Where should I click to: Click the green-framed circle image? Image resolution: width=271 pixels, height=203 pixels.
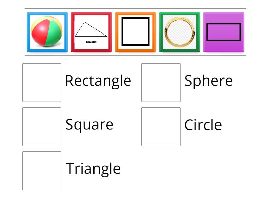[180, 32]
